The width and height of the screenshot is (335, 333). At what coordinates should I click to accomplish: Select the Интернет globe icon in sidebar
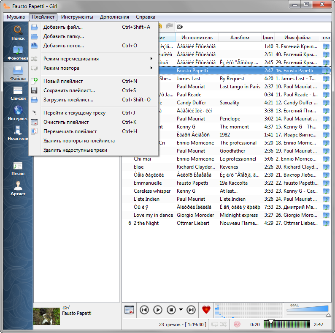tap(18, 113)
